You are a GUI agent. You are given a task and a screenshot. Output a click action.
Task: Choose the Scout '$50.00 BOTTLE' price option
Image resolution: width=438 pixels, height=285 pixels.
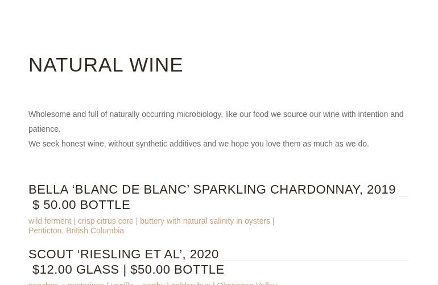pyautogui.click(x=177, y=270)
